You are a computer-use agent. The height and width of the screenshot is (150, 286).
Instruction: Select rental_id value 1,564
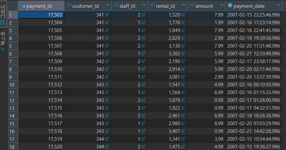click(x=167, y=92)
